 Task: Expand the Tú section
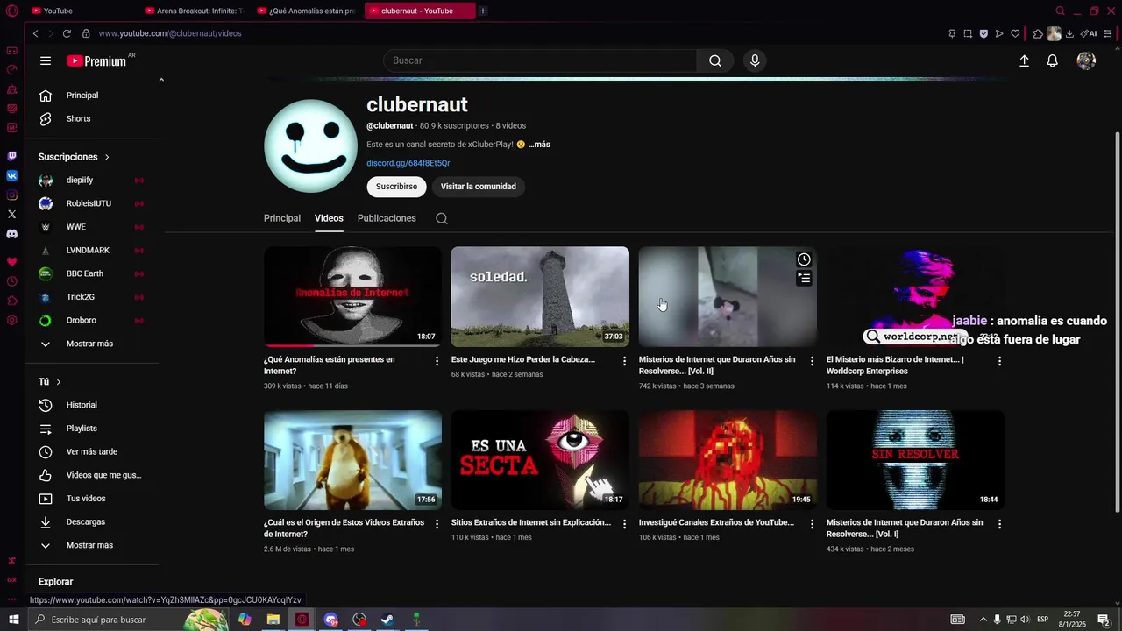tap(49, 382)
